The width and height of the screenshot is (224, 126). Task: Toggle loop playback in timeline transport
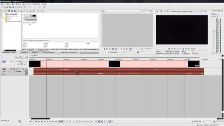33,121
